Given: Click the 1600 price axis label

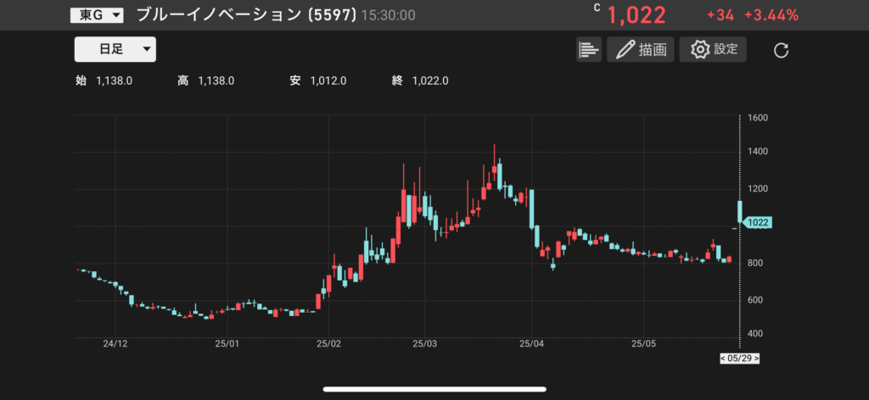Looking at the screenshot, I should pos(757,119).
